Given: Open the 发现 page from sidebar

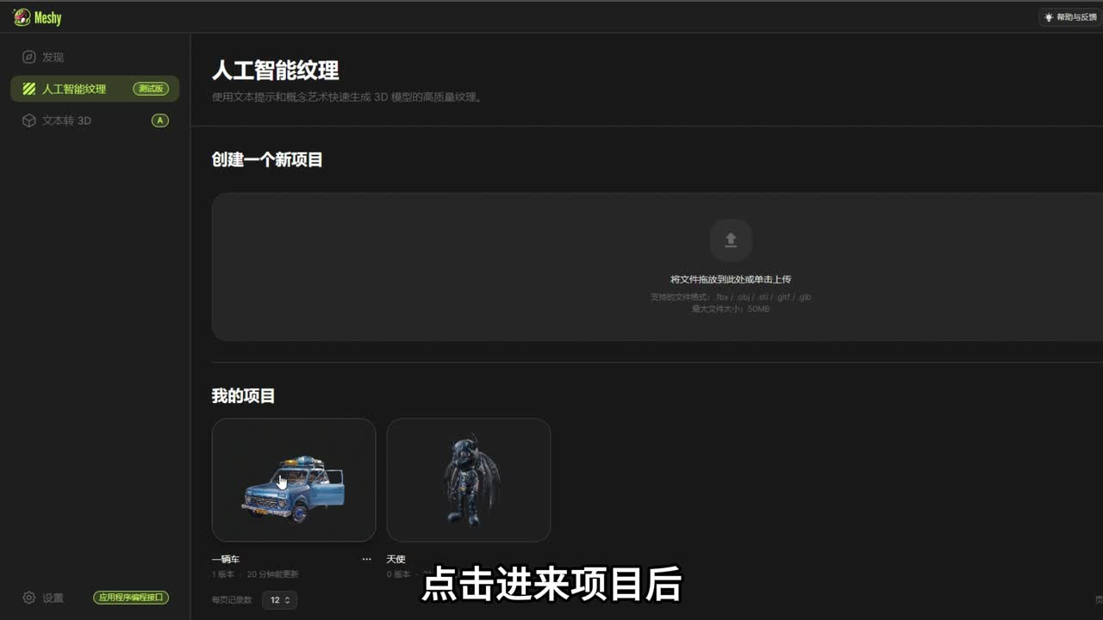Looking at the screenshot, I should (x=53, y=57).
